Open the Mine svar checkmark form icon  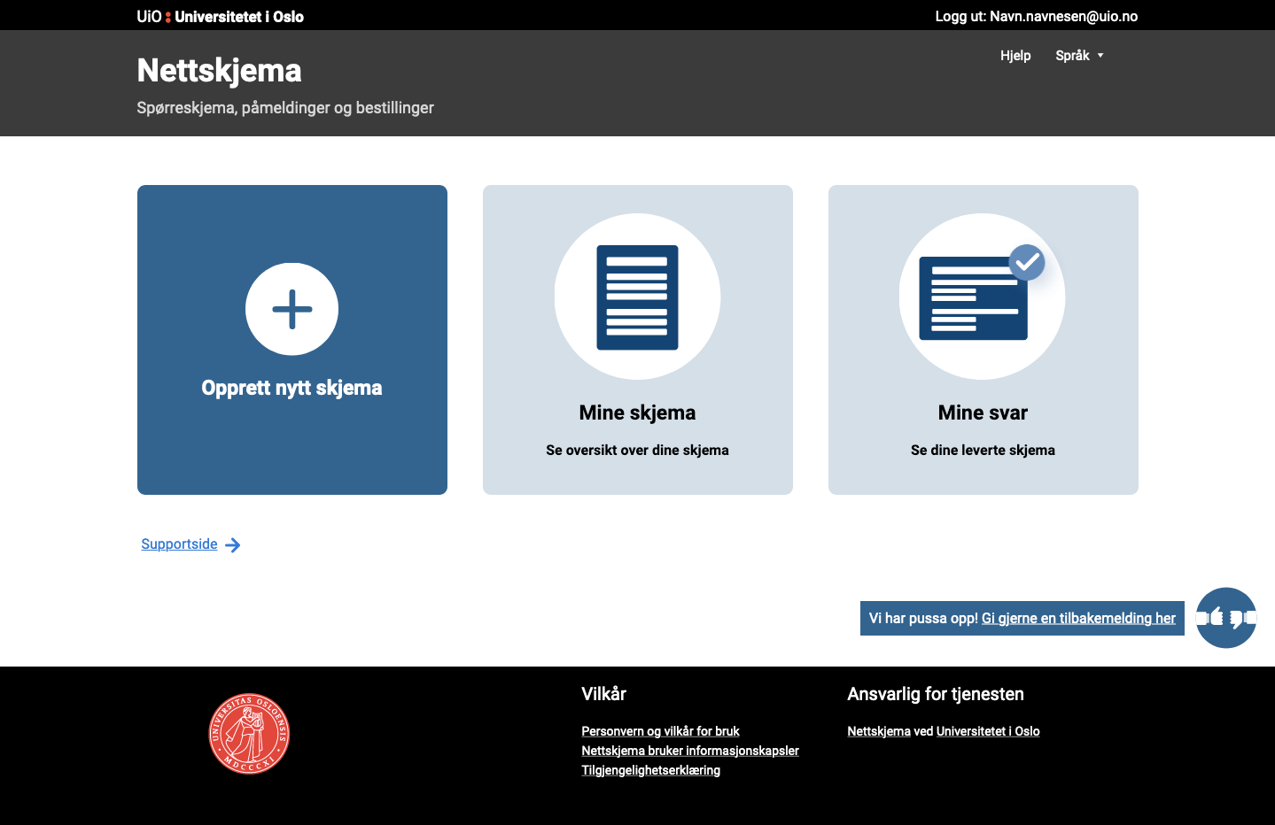[x=983, y=297]
